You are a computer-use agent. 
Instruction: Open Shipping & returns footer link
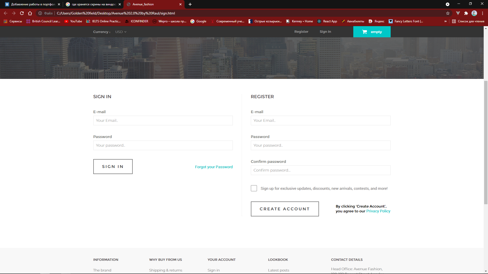(x=166, y=270)
